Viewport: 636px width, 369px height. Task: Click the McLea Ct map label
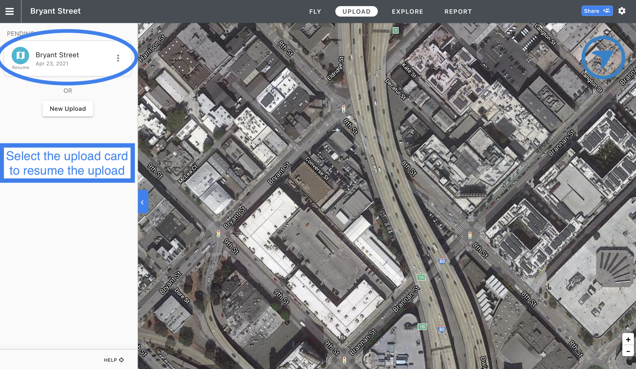188,174
